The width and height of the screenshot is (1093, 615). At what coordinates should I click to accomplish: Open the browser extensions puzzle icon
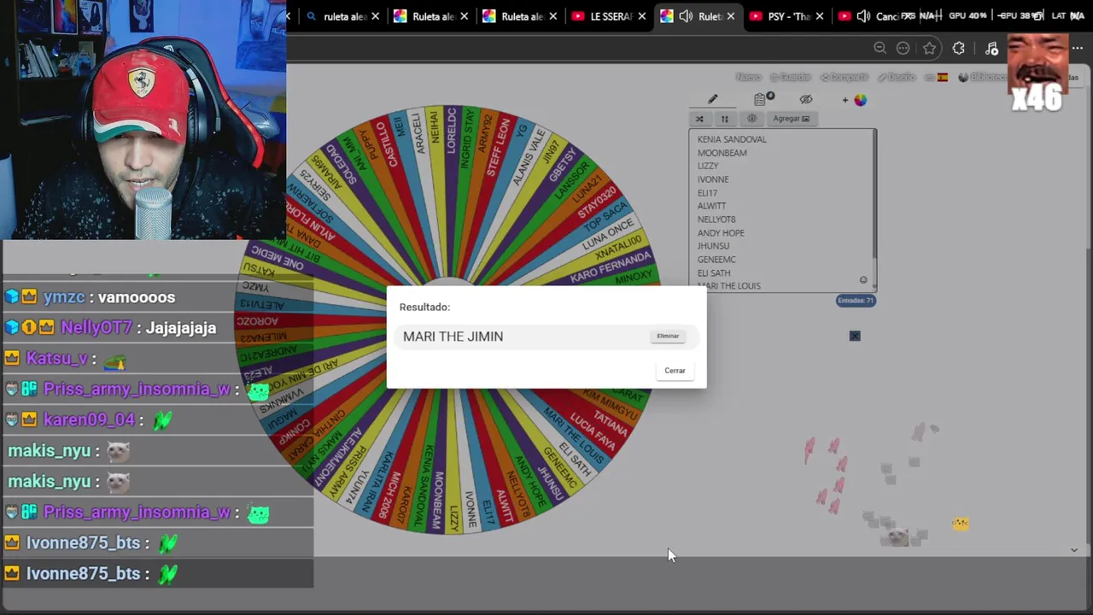click(958, 49)
